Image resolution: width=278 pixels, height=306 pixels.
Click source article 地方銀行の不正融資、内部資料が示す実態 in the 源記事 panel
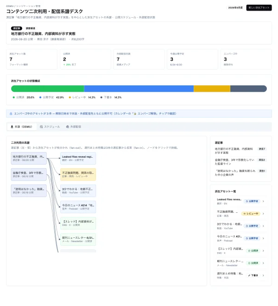pyautogui.click(x=234, y=151)
